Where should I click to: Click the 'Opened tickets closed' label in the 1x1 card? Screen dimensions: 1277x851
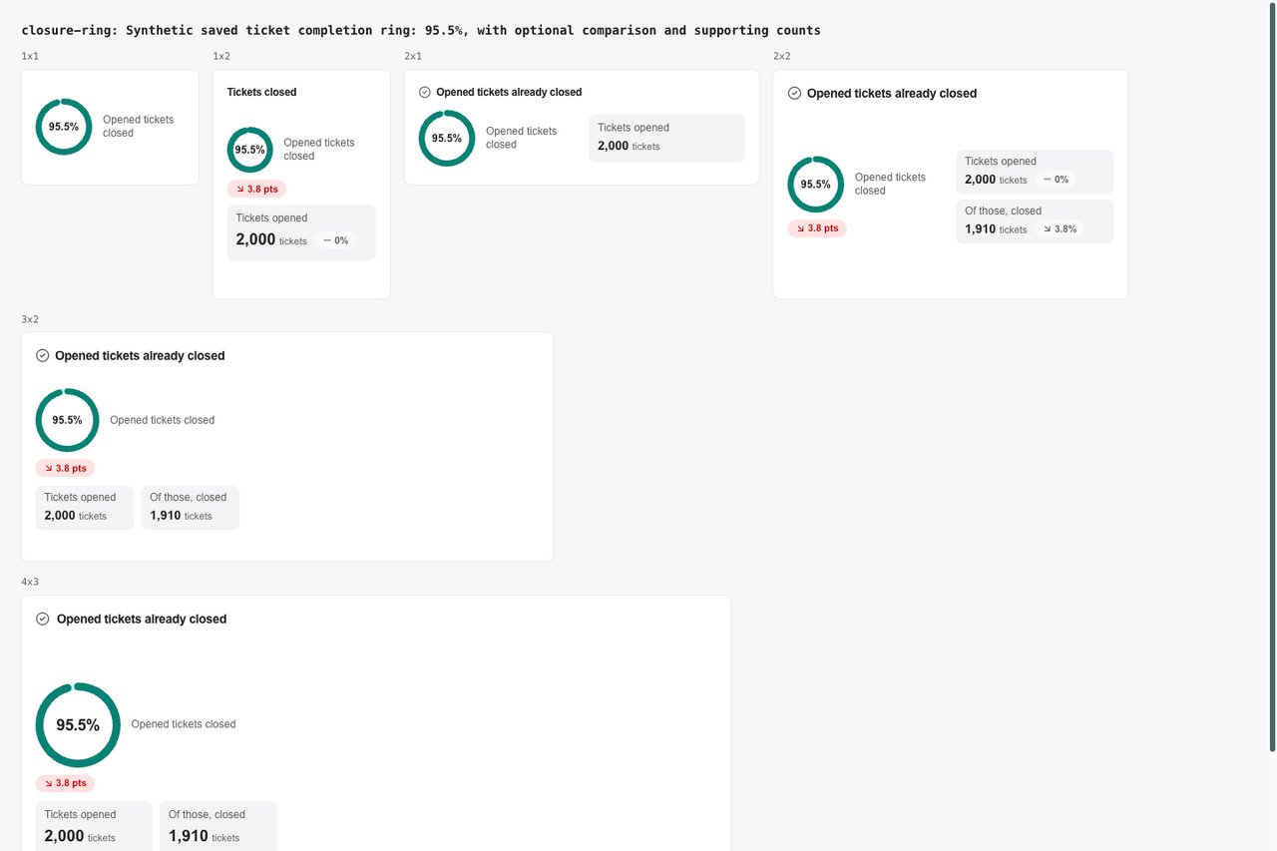[x=138, y=126]
